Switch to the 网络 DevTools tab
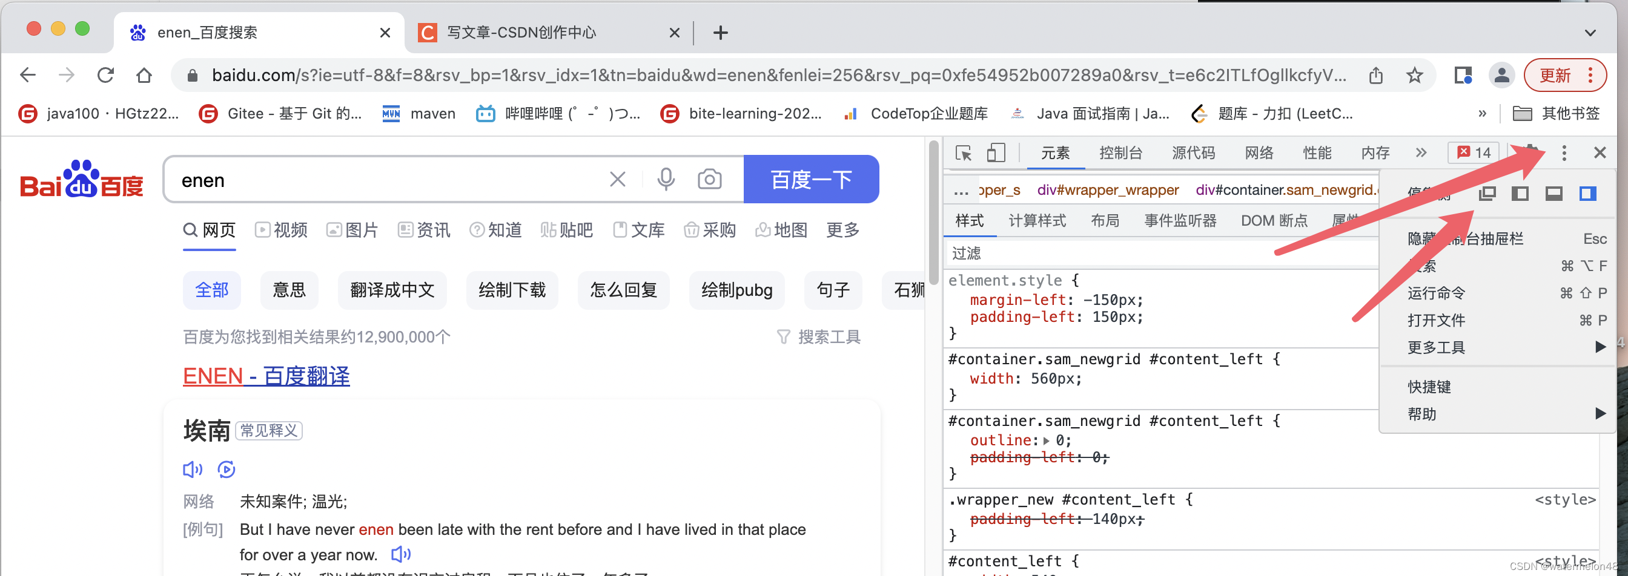The width and height of the screenshot is (1628, 576). [x=1259, y=153]
